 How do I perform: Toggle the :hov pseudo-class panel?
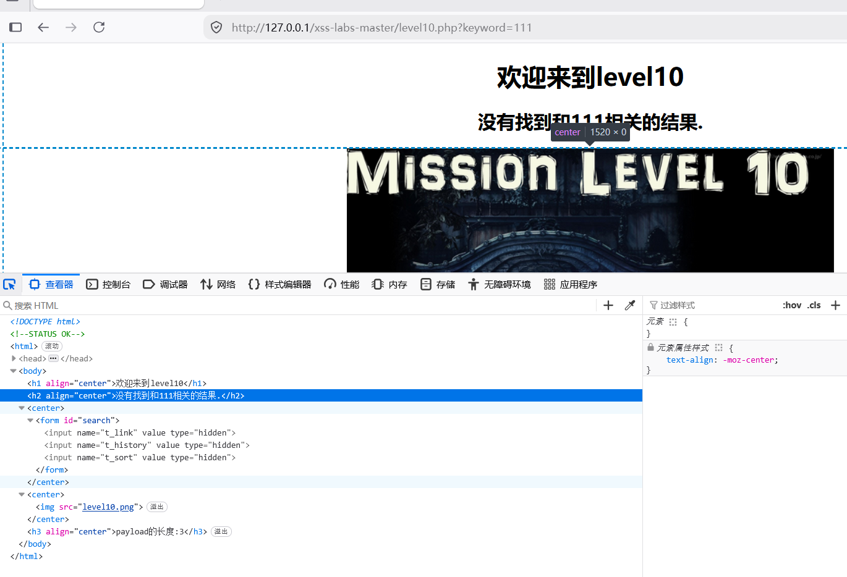tap(792, 305)
